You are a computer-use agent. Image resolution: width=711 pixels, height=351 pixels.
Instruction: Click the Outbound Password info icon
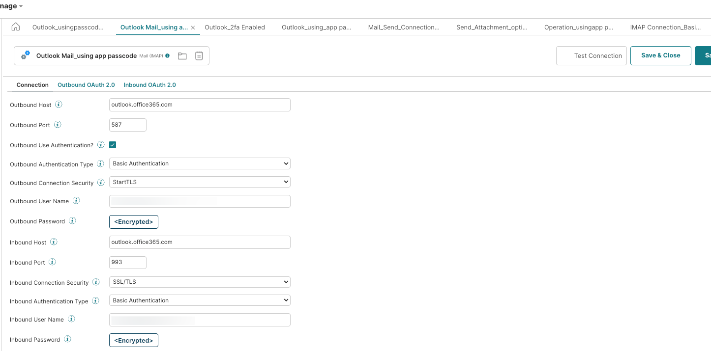tap(72, 221)
